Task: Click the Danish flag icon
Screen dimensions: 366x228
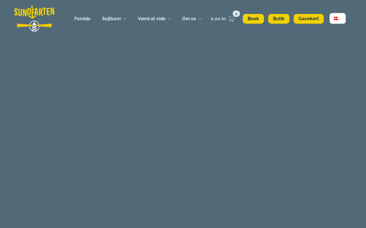Action: click(x=336, y=19)
